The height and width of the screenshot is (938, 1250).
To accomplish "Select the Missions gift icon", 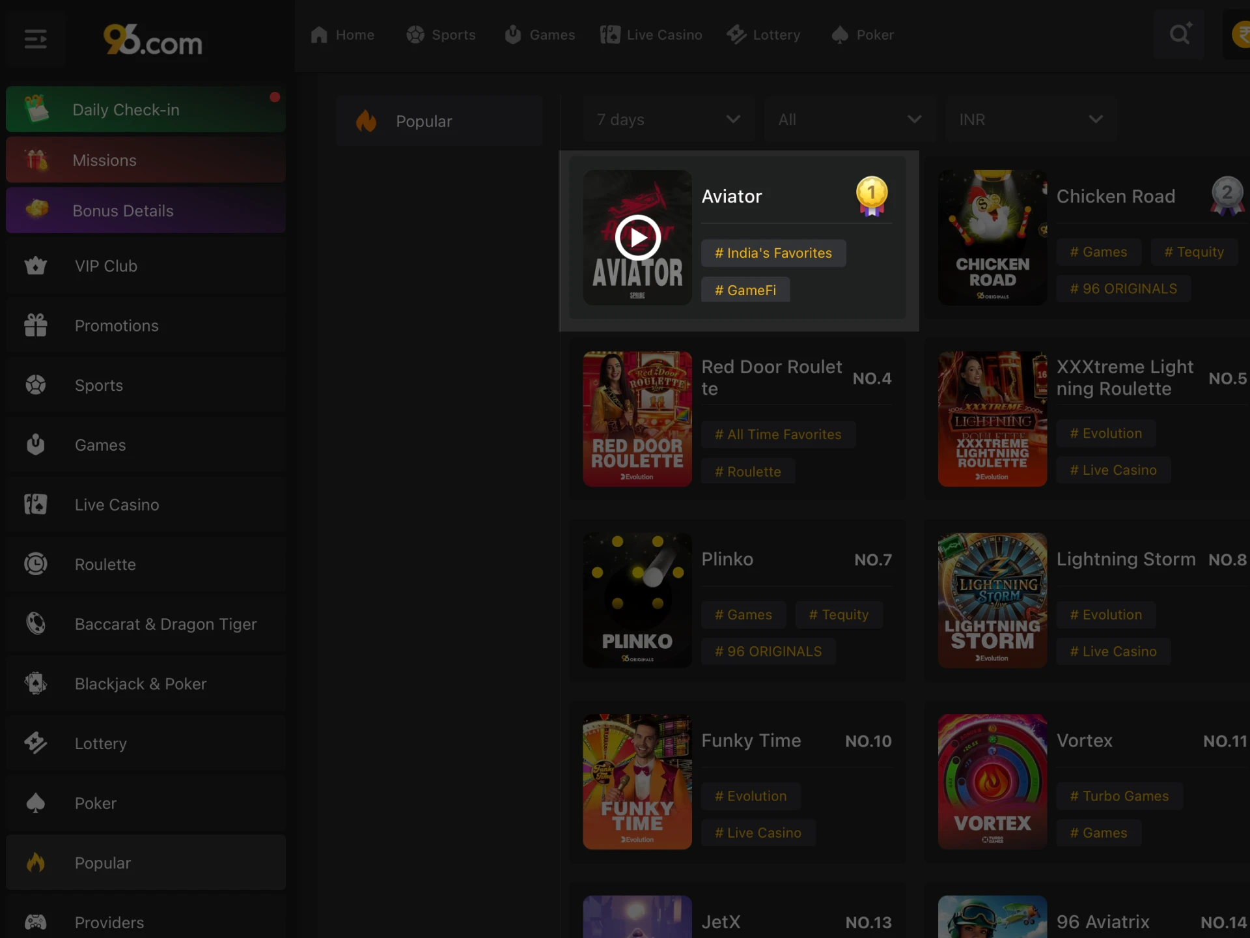I will pos(36,160).
